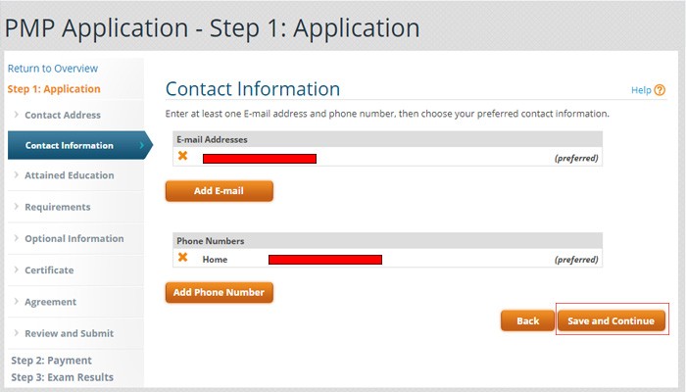
Task: Expand the Attained Education chevron
Action: [16, 176]
